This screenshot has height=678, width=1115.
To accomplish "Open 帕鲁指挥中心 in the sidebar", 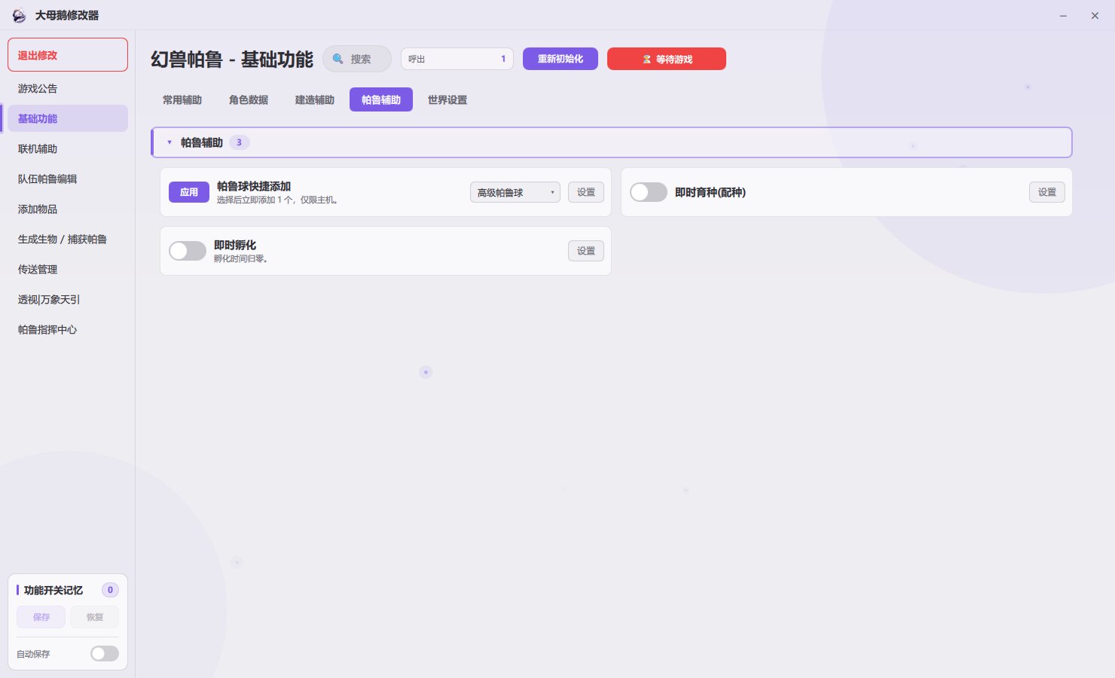I will point(68,329).
